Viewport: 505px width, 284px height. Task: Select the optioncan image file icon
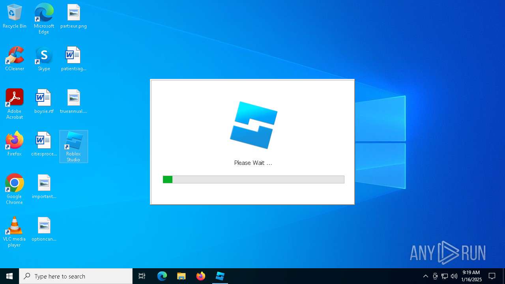pyautogui.click(x=44, y=230)
